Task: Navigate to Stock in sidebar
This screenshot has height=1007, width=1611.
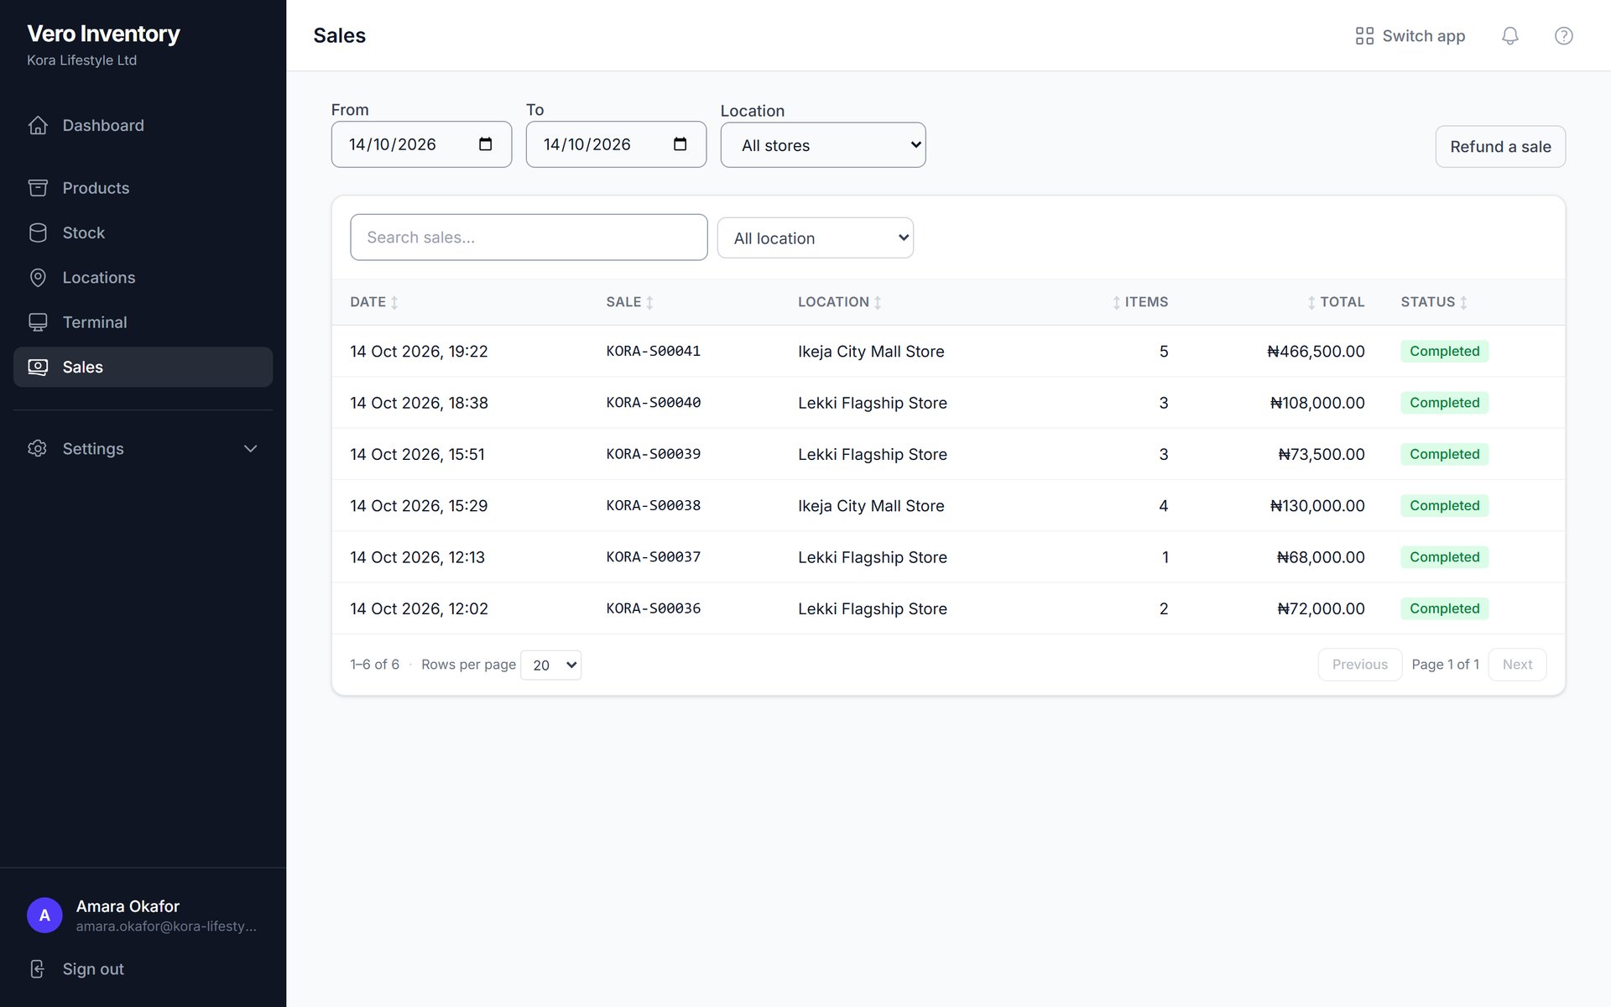Action: pyautogui.click(x=143, y=232)
